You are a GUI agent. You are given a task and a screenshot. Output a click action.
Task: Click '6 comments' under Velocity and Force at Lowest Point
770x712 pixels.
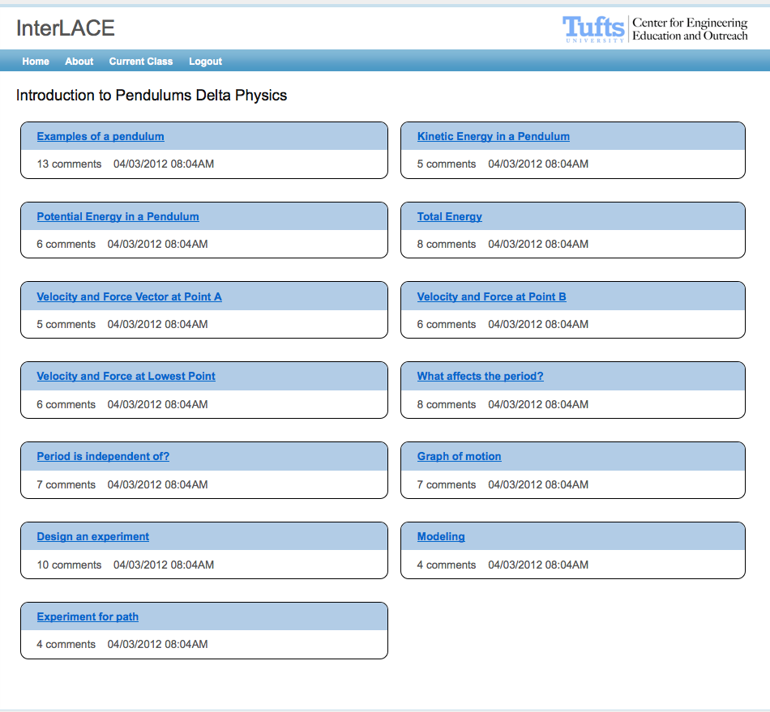tap(66, 404)
